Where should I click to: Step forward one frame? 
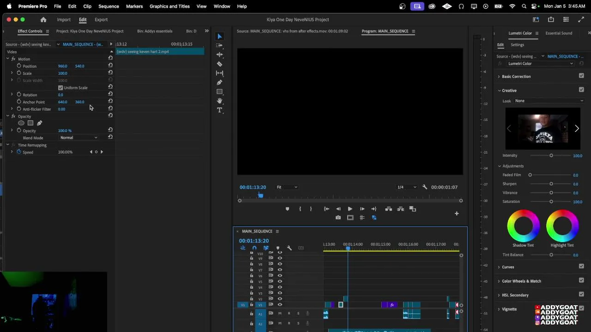(x=362, y=209)
